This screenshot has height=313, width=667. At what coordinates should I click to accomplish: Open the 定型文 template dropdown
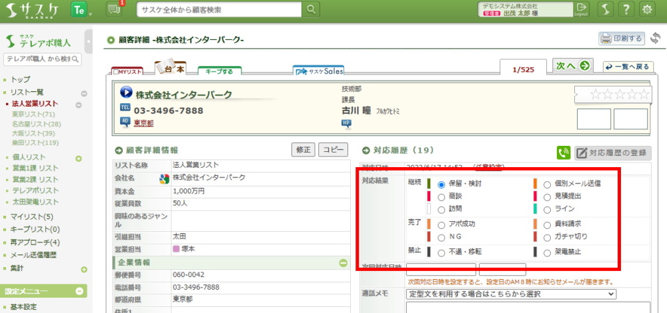coord(512,294)
